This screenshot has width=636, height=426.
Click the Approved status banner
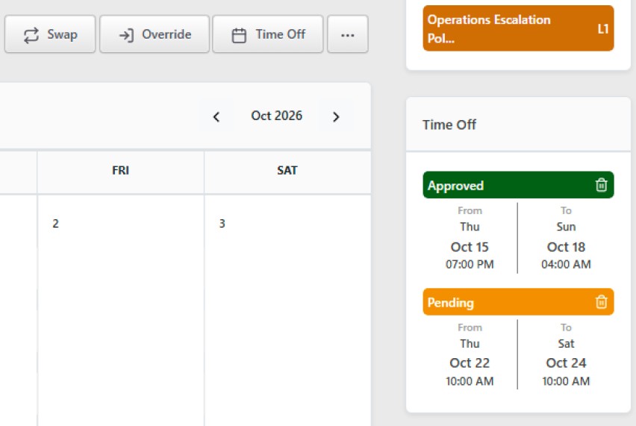coord(518,185)
